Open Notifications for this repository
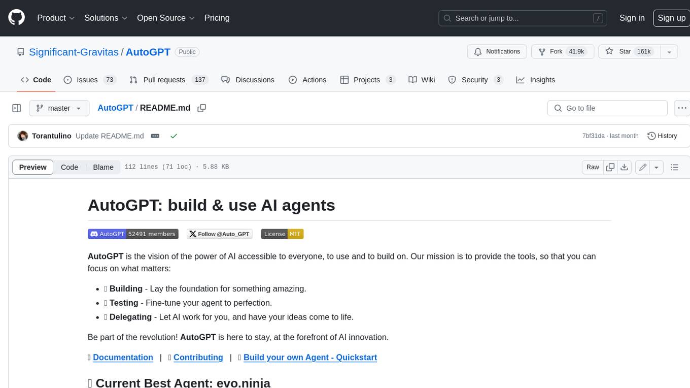This screenshot has height=388, width=690. pos(497,52)
